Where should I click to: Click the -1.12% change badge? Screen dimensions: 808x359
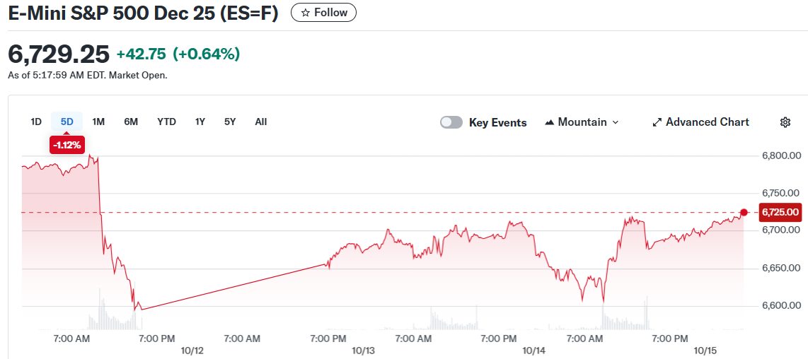tap(67, 145)
